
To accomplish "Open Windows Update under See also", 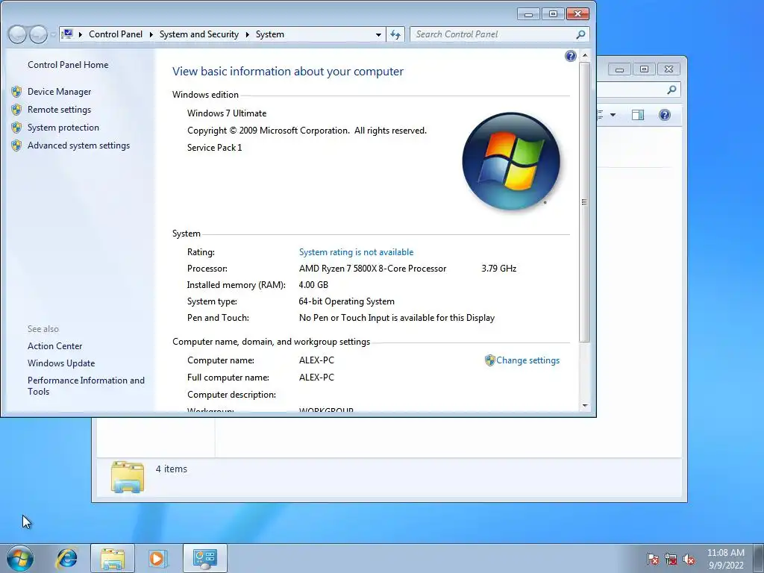I will tap(61, 363).
